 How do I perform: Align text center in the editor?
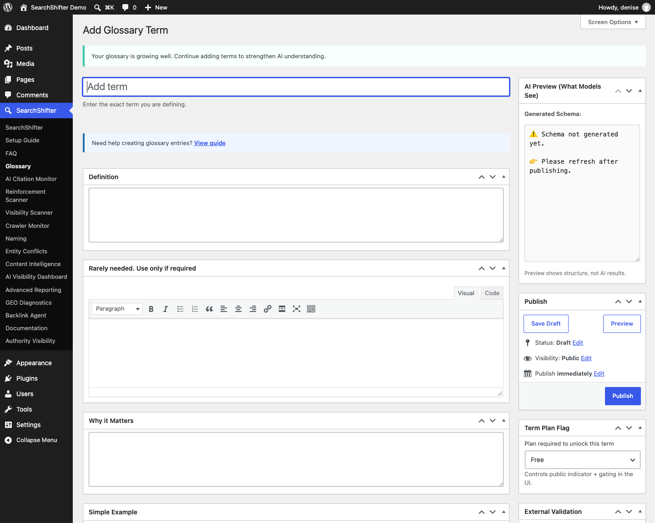tap(238, 309)
